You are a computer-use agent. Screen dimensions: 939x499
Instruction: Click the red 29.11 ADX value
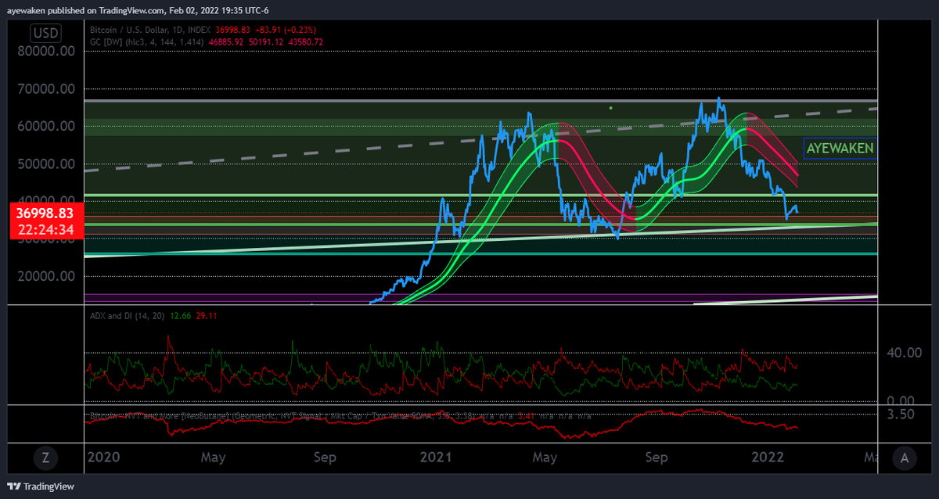coord(206,315)
